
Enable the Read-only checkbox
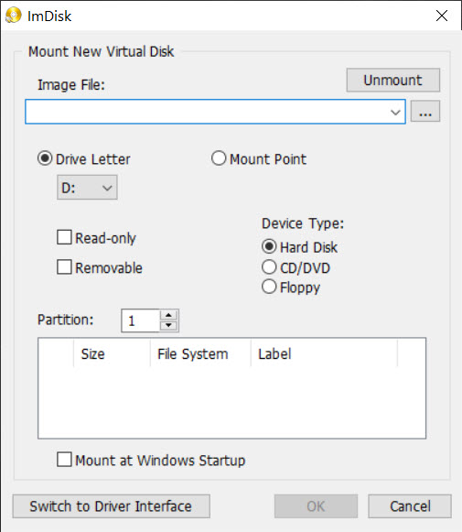64,237
